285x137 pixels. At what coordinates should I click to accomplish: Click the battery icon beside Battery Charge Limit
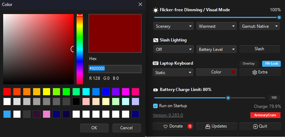(156, 90)
